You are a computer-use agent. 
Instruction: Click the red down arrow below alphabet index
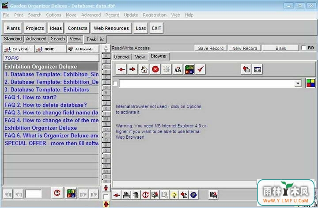pos(106,188)
